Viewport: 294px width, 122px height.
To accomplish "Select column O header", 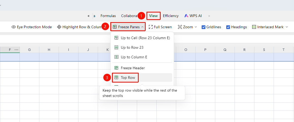I will pos(186,50).
